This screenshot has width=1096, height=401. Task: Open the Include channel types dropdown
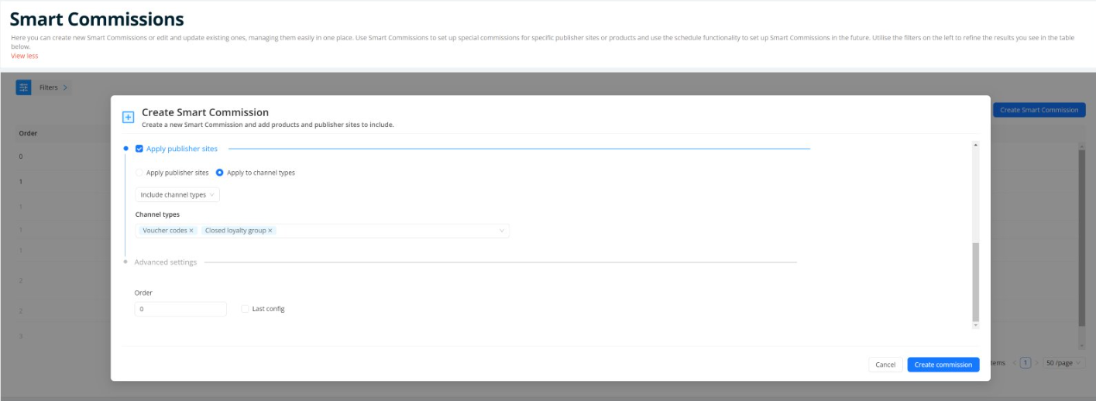[177, 195]
